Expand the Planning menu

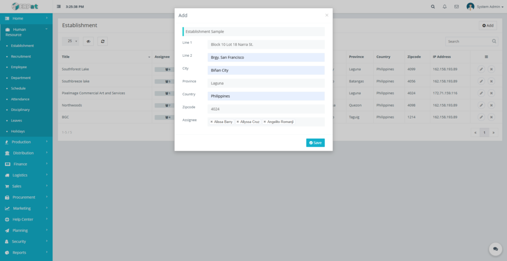[x=26, y=230]
